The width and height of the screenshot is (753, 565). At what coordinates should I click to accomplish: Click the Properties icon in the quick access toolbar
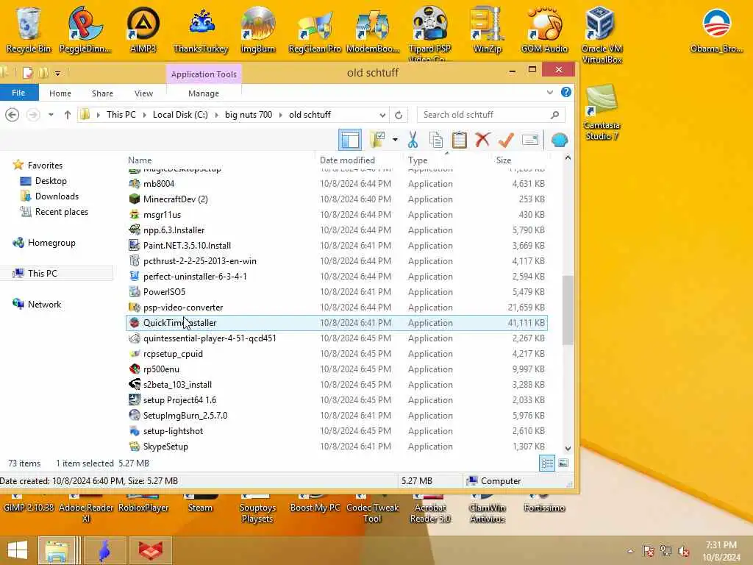[28, 73]
